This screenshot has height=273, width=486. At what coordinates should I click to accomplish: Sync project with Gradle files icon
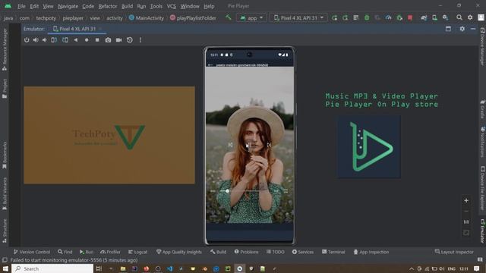(424, 17)
